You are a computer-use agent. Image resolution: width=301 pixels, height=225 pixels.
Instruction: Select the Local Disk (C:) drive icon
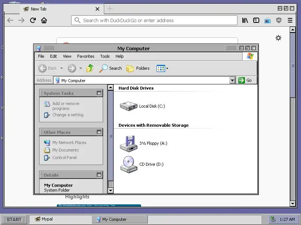point(128,106)
